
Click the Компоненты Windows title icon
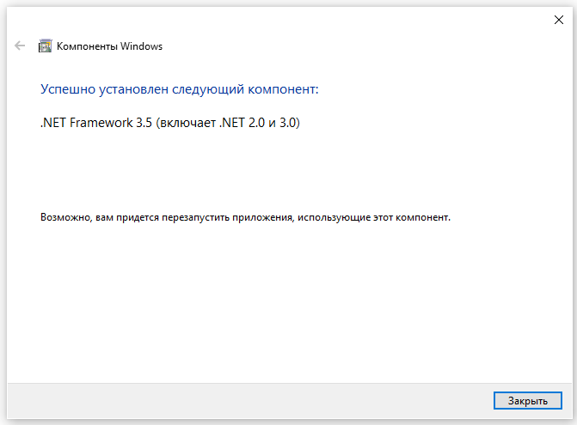[x=46, y=46]
